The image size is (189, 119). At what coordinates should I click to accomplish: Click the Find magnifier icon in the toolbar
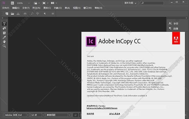tap(32, 14)
